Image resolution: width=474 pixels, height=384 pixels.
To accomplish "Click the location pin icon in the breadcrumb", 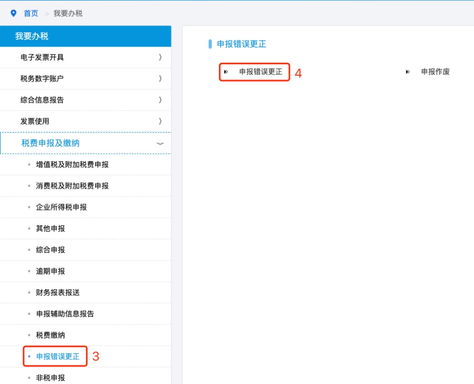I will (x=14, y=13).
